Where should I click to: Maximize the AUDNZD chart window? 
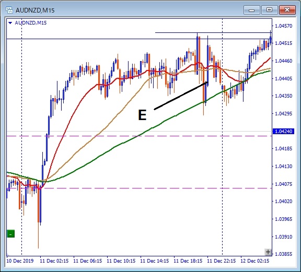pyautogui.click(x=269, y=9)
